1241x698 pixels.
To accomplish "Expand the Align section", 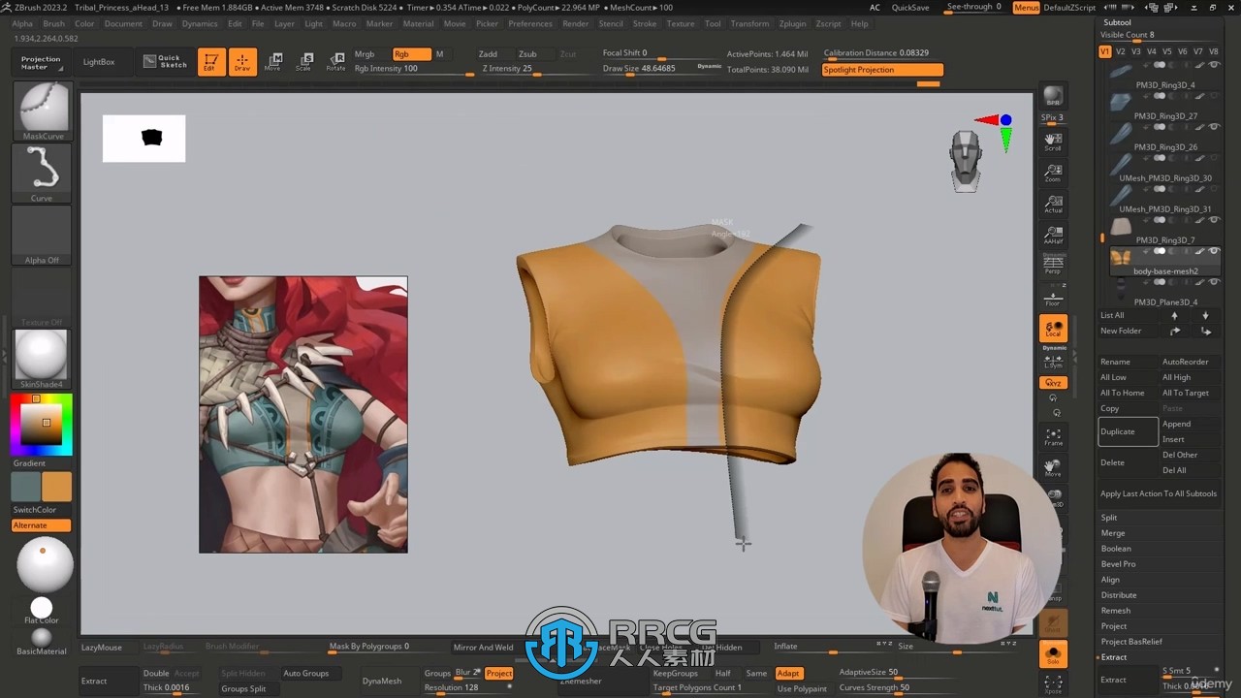I will pyautogui.click(x=1110, y=580).
